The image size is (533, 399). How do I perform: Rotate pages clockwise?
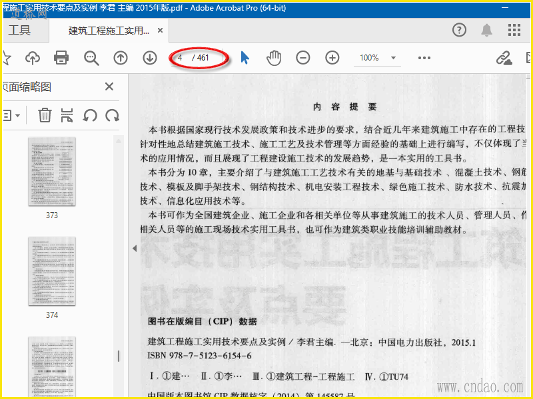pyautogui.click(x=112, y=116)
